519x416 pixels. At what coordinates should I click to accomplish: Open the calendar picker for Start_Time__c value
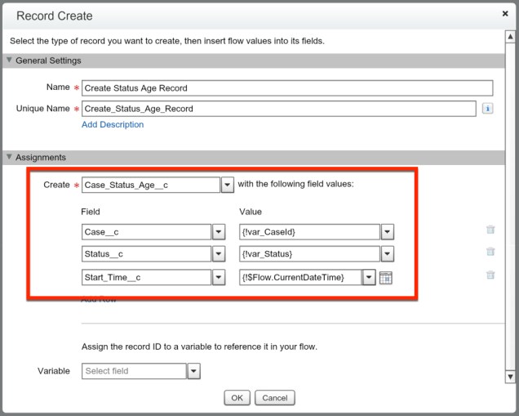point(386,278)
